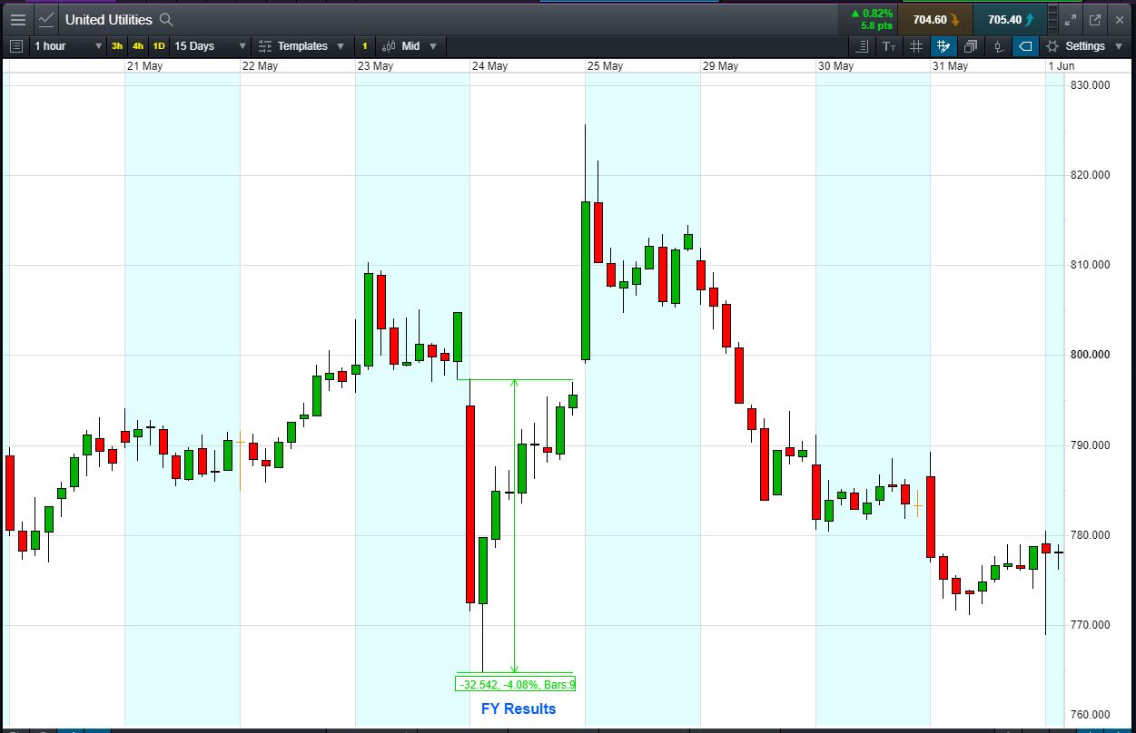1136x733 pixels.
Task: Click the 1 Jun date label
Action: pos(1061,66)
